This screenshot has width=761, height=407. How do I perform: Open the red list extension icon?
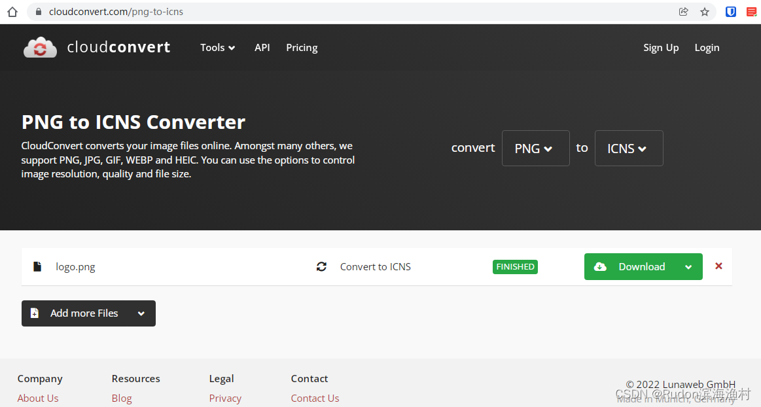[752, 12]
